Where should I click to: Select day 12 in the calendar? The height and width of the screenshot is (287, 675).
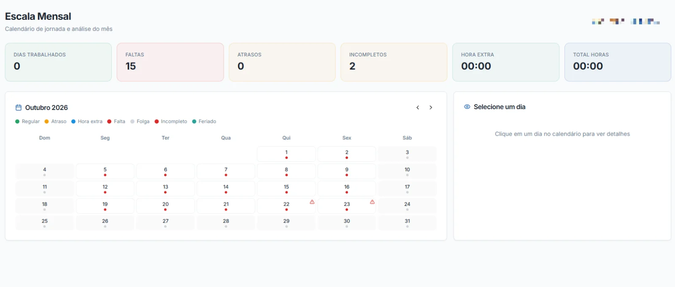105,188
